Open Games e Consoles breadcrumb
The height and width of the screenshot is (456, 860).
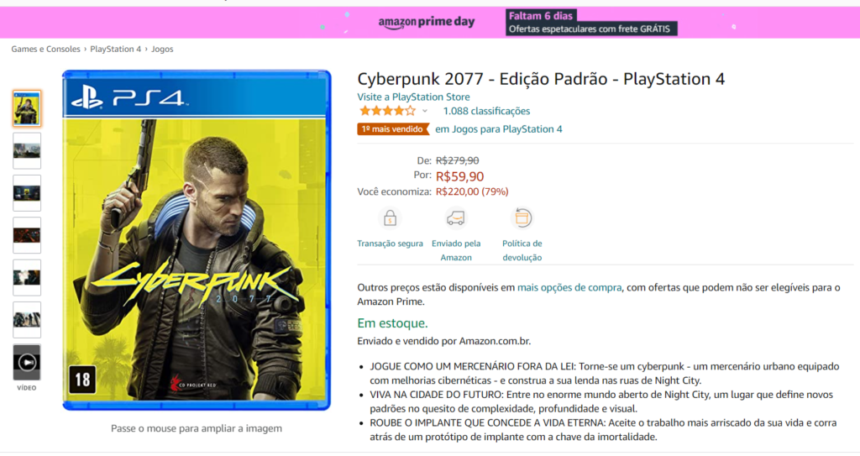coord(45,50)
